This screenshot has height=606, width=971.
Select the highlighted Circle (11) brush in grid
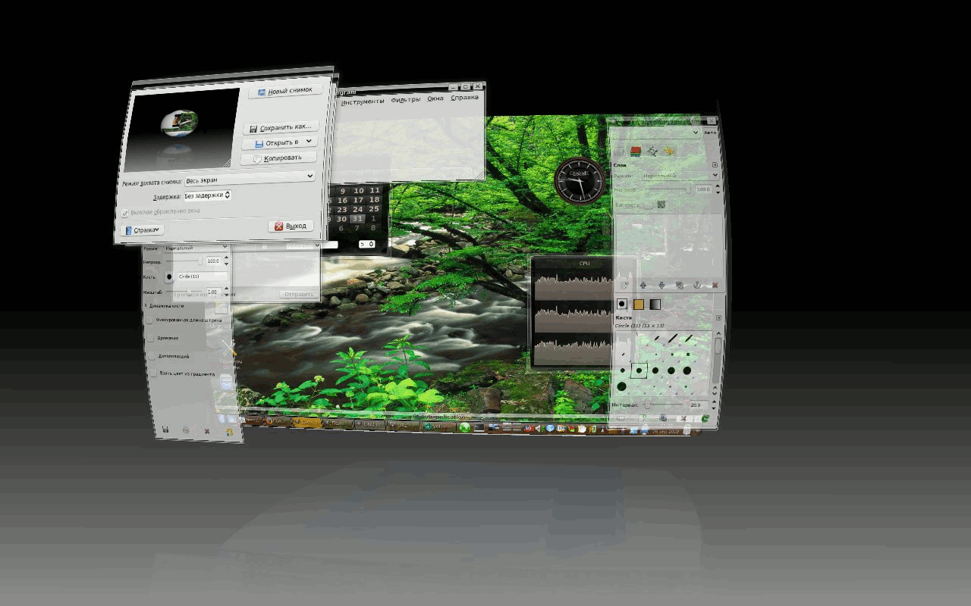639,370
